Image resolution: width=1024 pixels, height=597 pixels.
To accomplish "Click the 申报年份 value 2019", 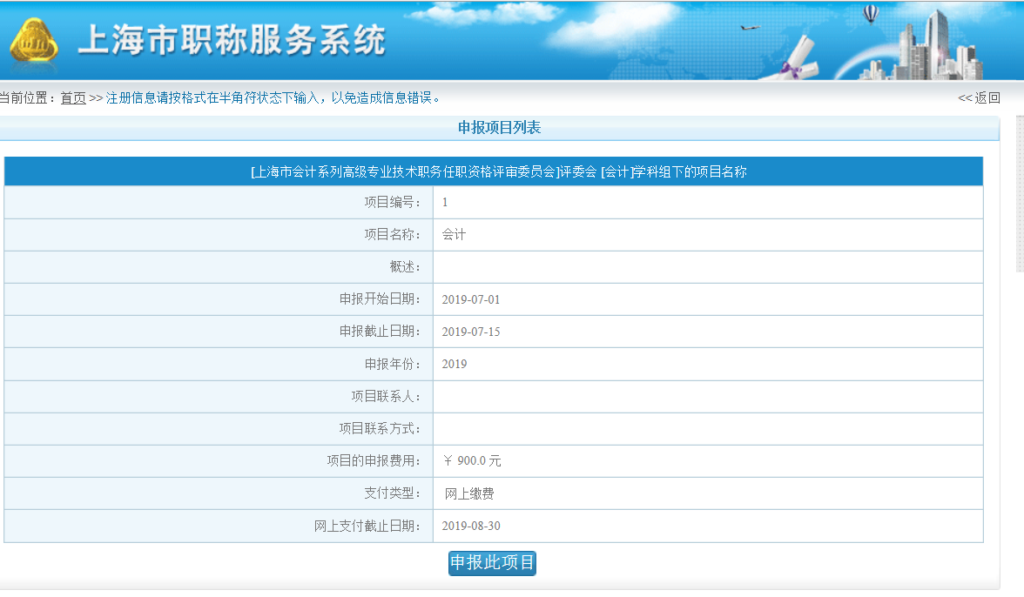I will (x=455, y=364).
